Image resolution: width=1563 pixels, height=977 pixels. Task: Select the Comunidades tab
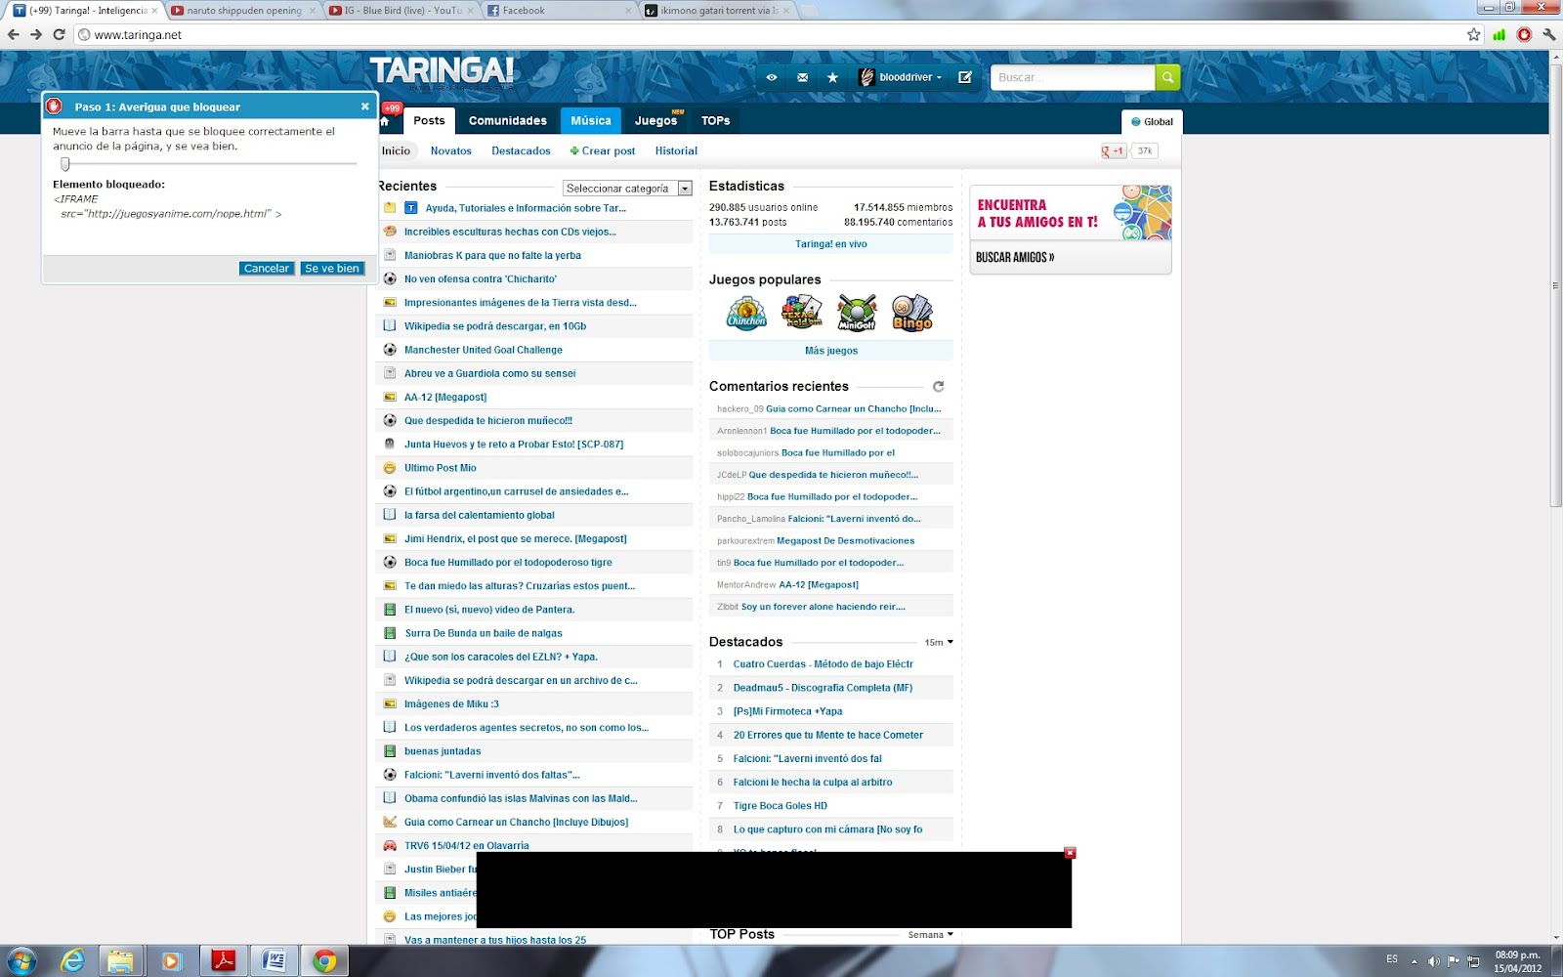click(508, 120)
